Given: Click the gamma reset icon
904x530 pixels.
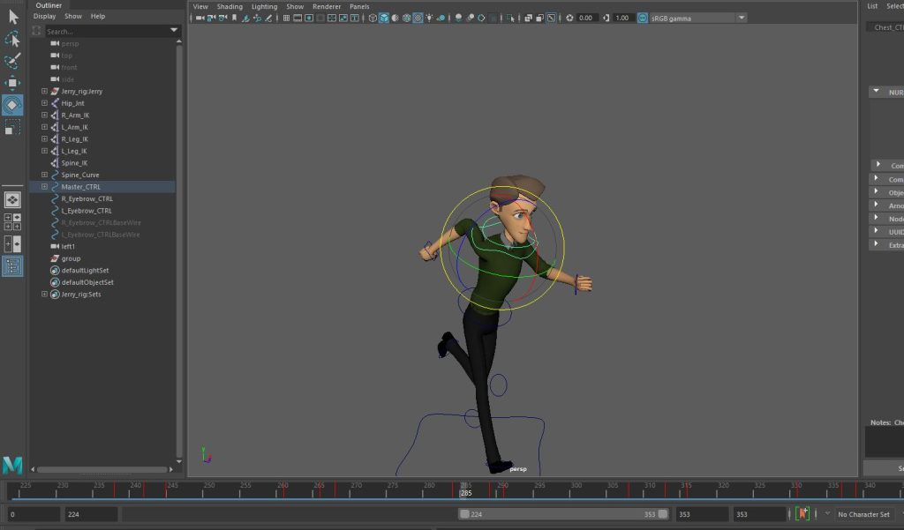Looking at the screenshot, I should pyautogui.click(x=606, y=18).
